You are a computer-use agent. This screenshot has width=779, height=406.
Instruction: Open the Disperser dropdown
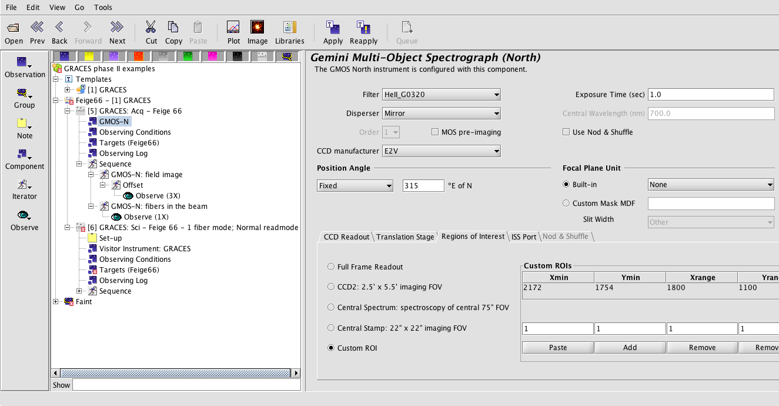(x=441, y=113)
